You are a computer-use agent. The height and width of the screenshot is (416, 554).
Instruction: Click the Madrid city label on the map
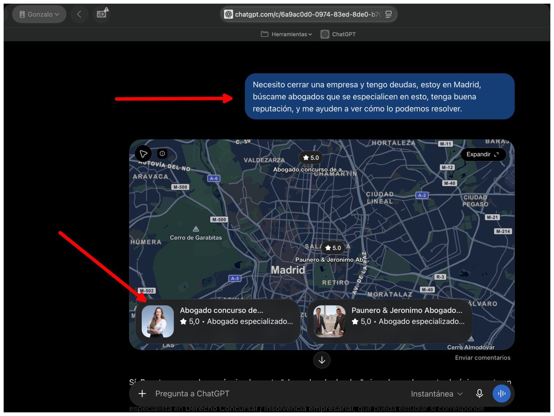(288, 270)
